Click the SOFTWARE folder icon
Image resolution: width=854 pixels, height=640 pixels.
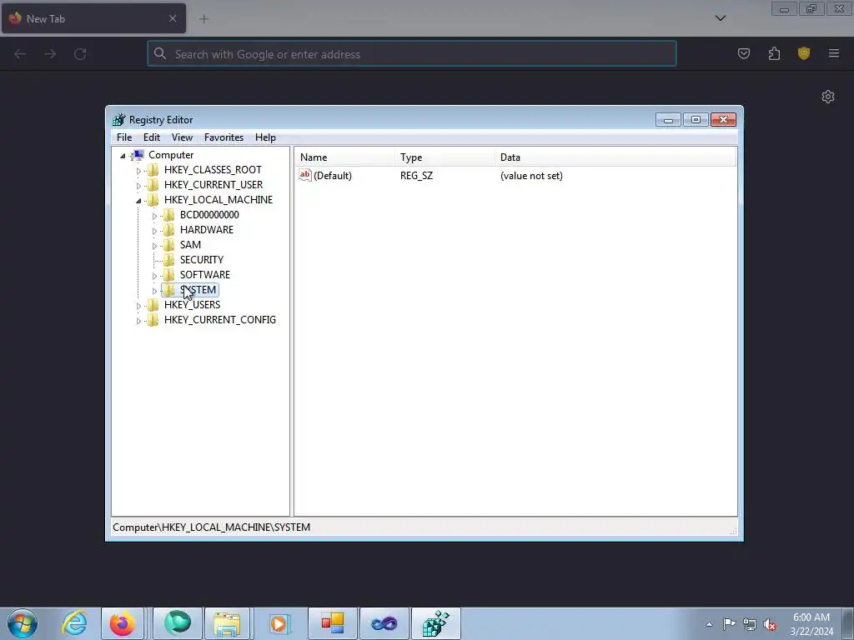pyautogui.click(x=169, y=275)
